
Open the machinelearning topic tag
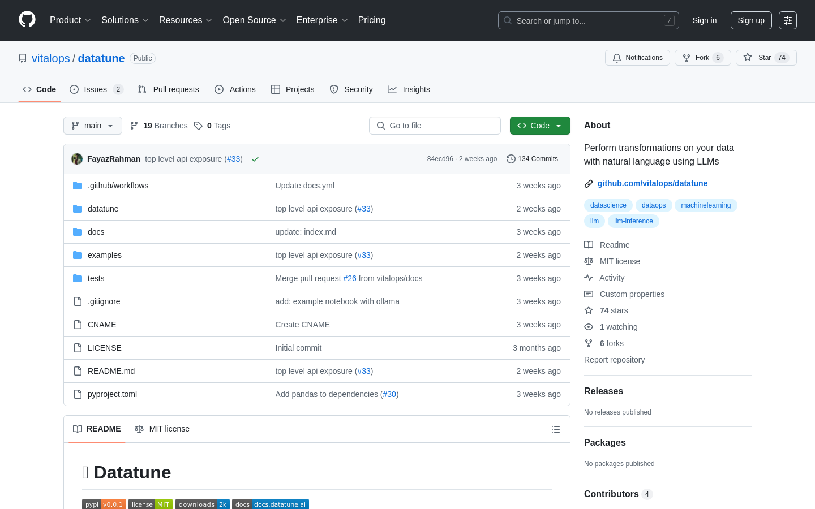(x=706, y=205)
